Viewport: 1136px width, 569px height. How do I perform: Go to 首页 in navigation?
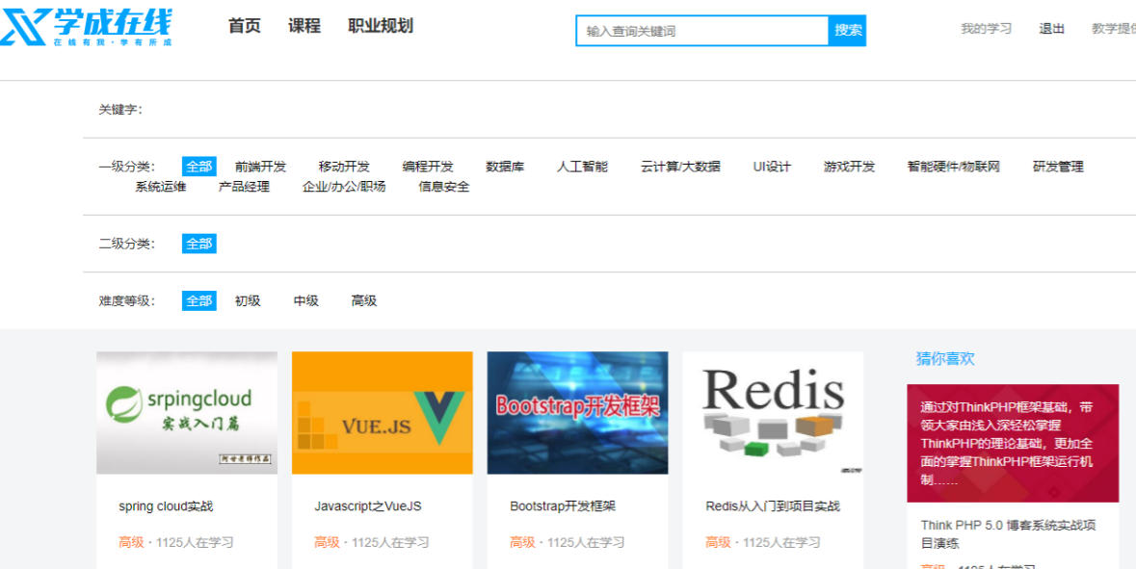pos(244,26)
